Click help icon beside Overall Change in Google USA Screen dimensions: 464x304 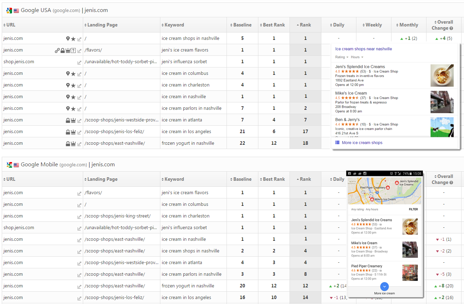pos(451,28)
